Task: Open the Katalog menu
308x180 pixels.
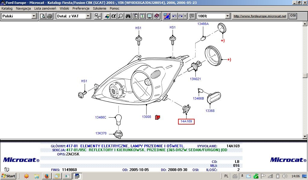Action: point(7,8)
